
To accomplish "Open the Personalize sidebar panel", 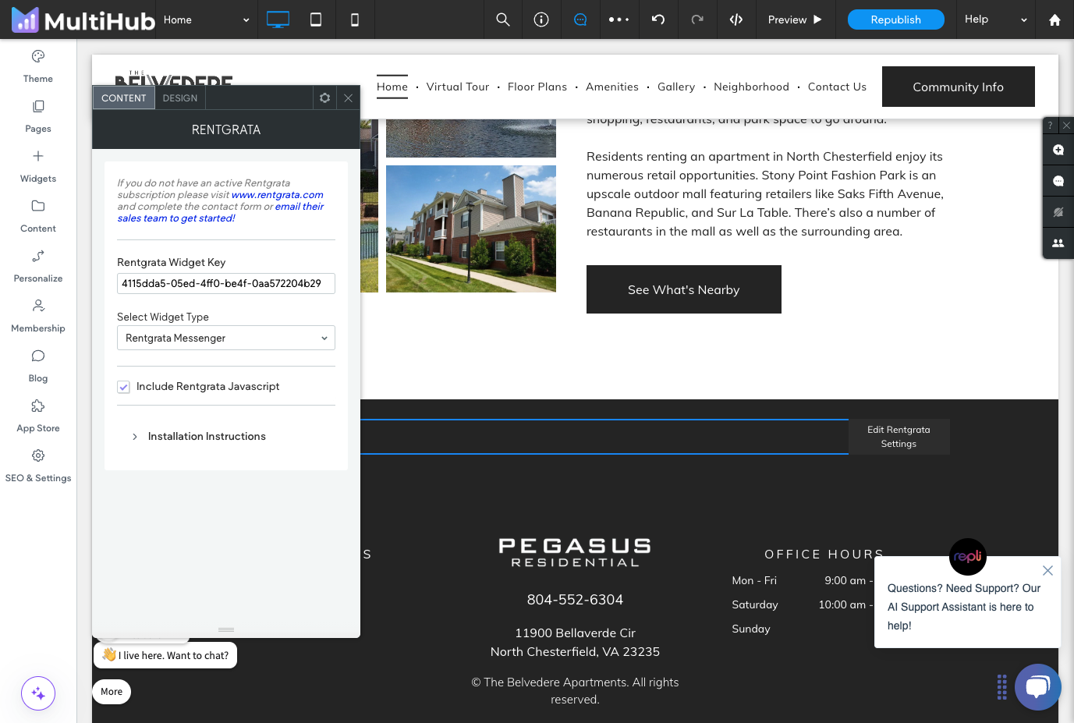I will coord(38,266).
